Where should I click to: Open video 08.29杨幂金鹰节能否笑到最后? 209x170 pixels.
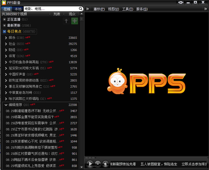coord(29,117)
